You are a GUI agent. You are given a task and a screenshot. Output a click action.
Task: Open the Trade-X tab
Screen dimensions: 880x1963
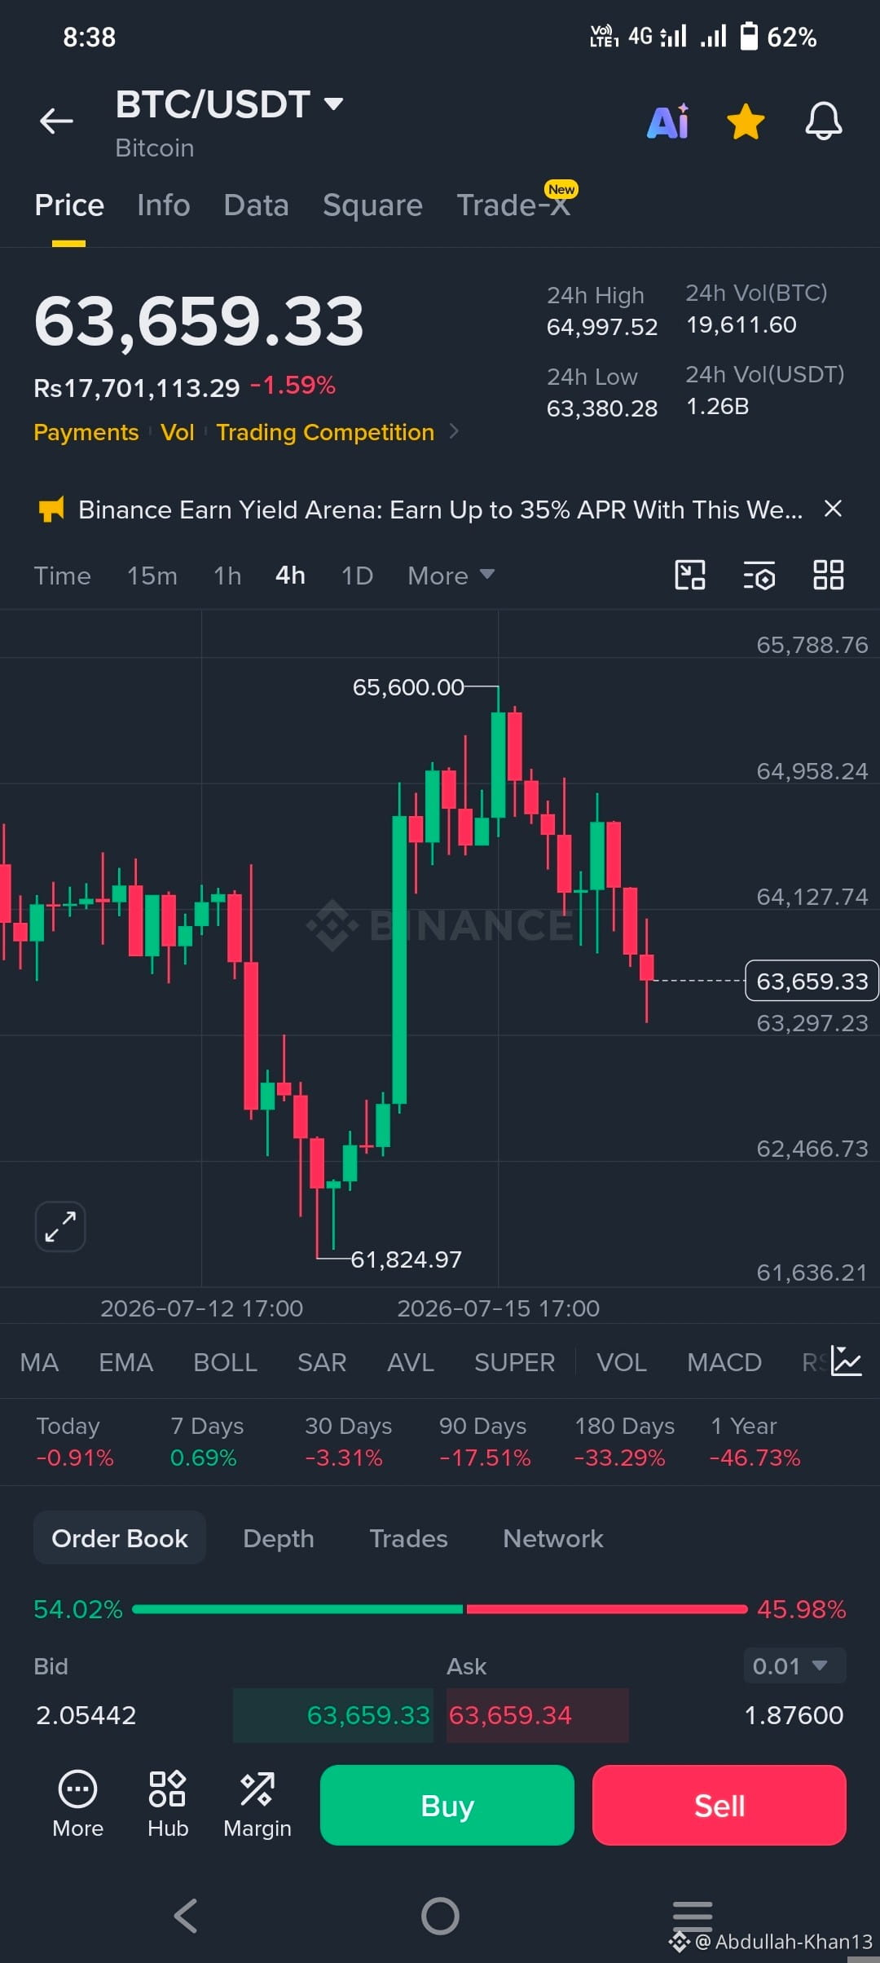(513, 205)
